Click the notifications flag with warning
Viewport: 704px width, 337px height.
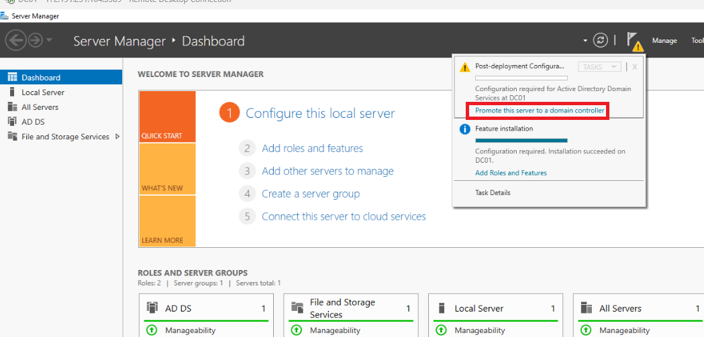pos(634,41)
